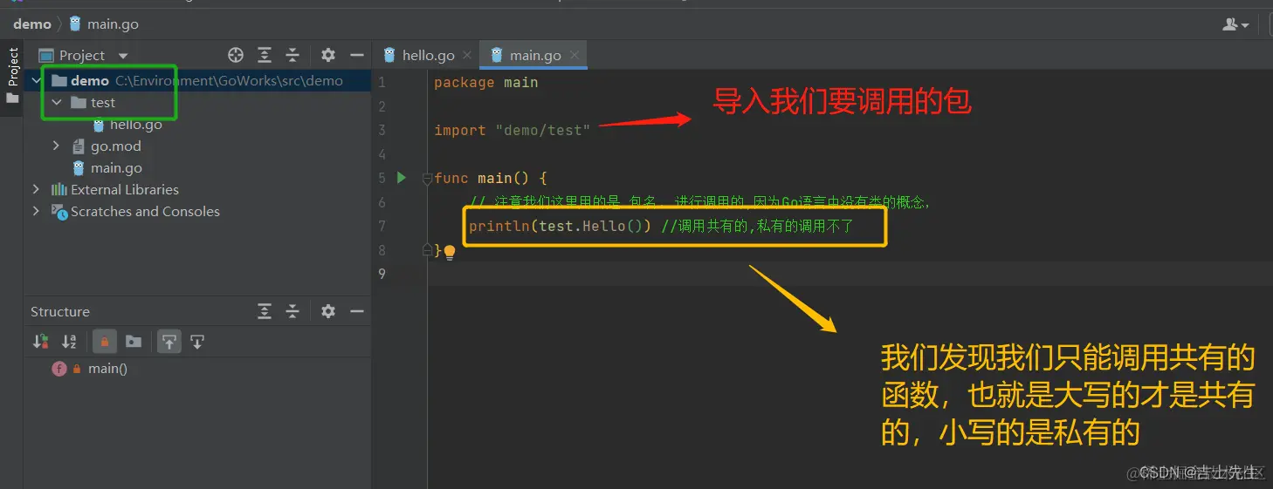Click the intention lightbulb icon
1273x489 pixels.
coord(450,253)
